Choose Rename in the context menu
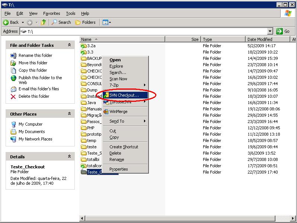297x223 pixels. (x=125, y=160)
